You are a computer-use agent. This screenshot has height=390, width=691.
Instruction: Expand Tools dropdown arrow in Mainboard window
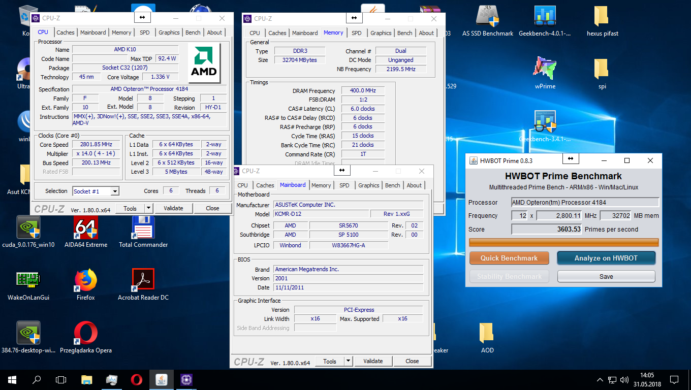348,361
